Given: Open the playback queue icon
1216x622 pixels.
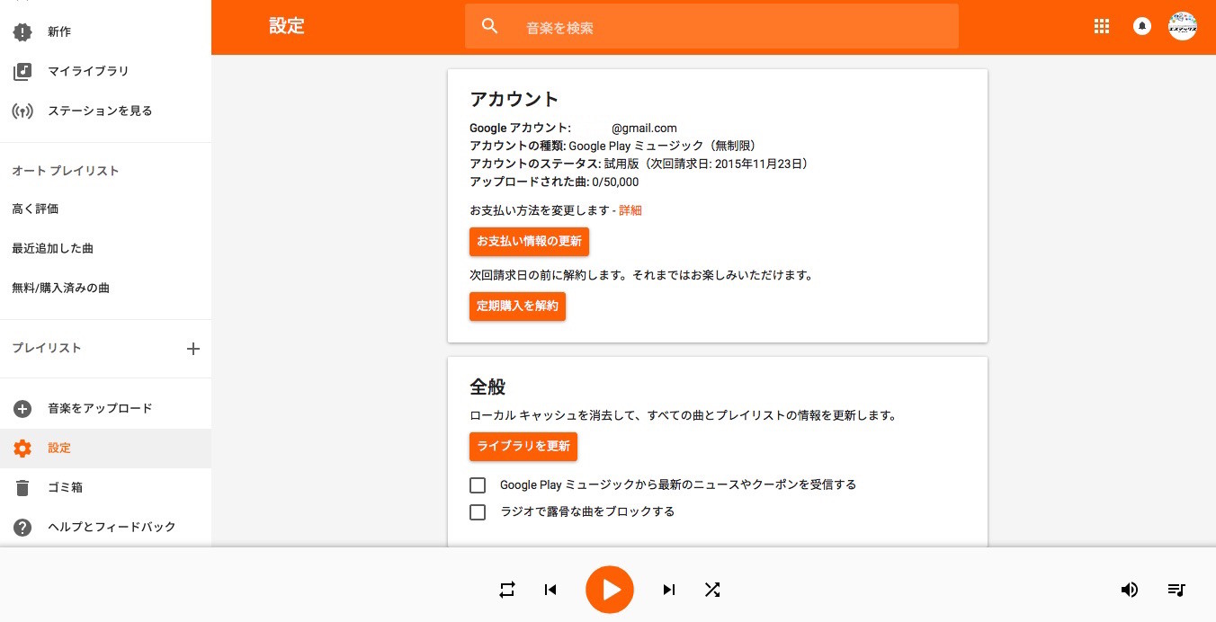Looking at the screenshot, I should (1176, 590).
